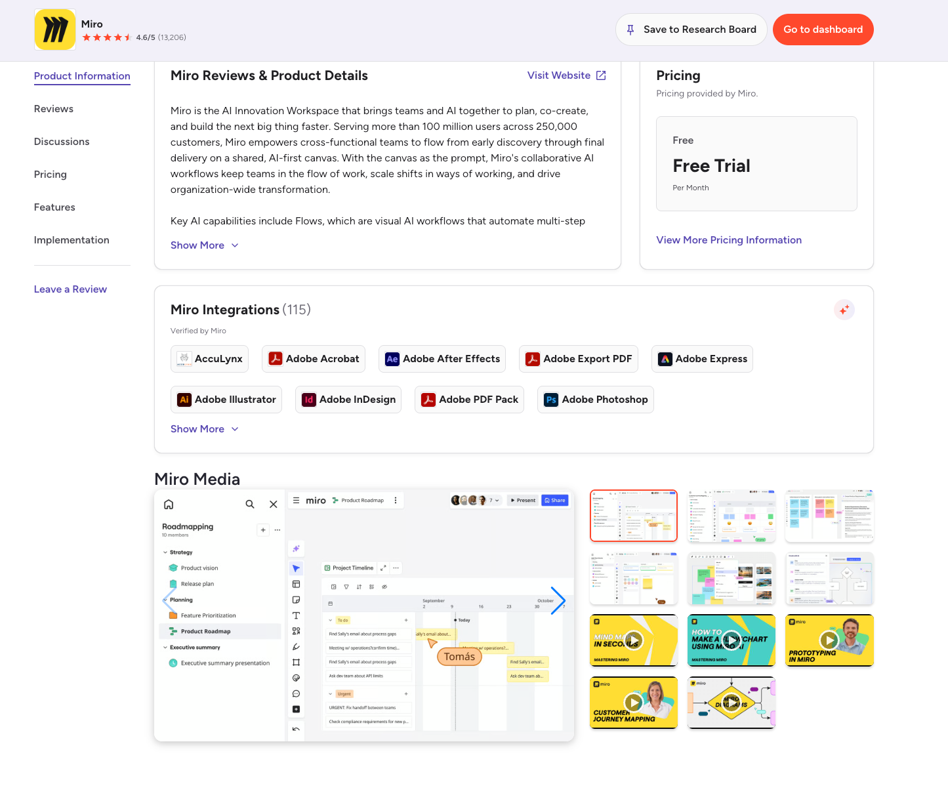Screen dimensions: 948x786
Task: Click the Miro Reviews & Product Details heading
Action: (x=269, y=75)
